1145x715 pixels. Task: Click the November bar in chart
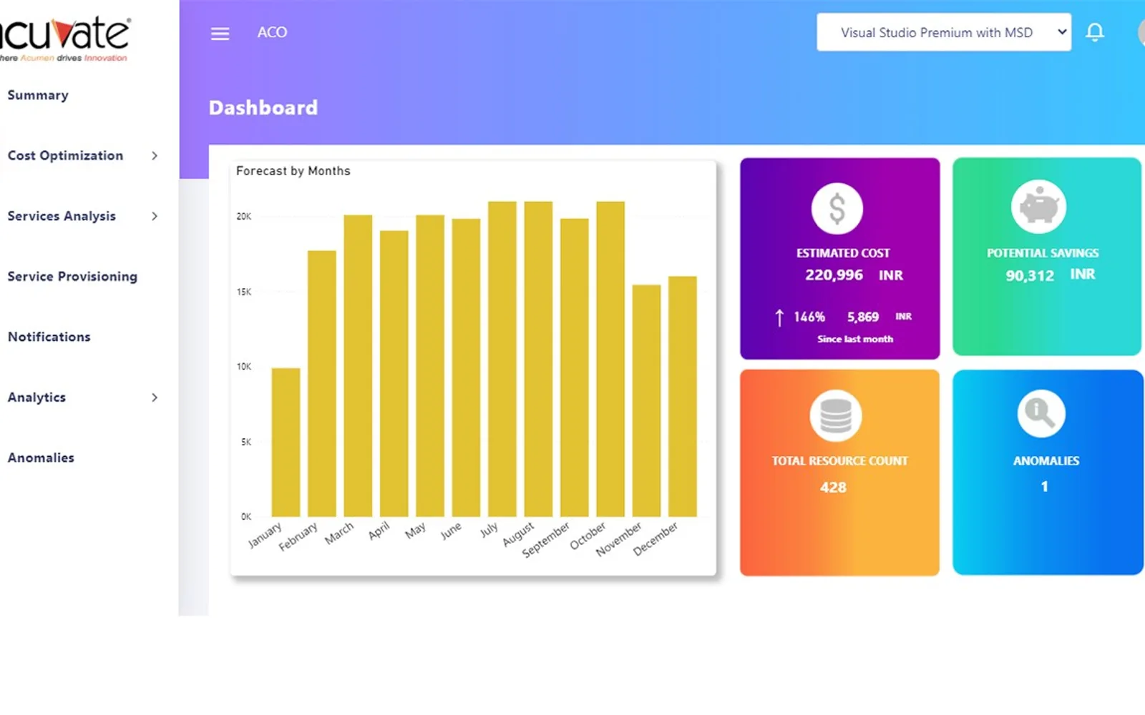point(646,401)
